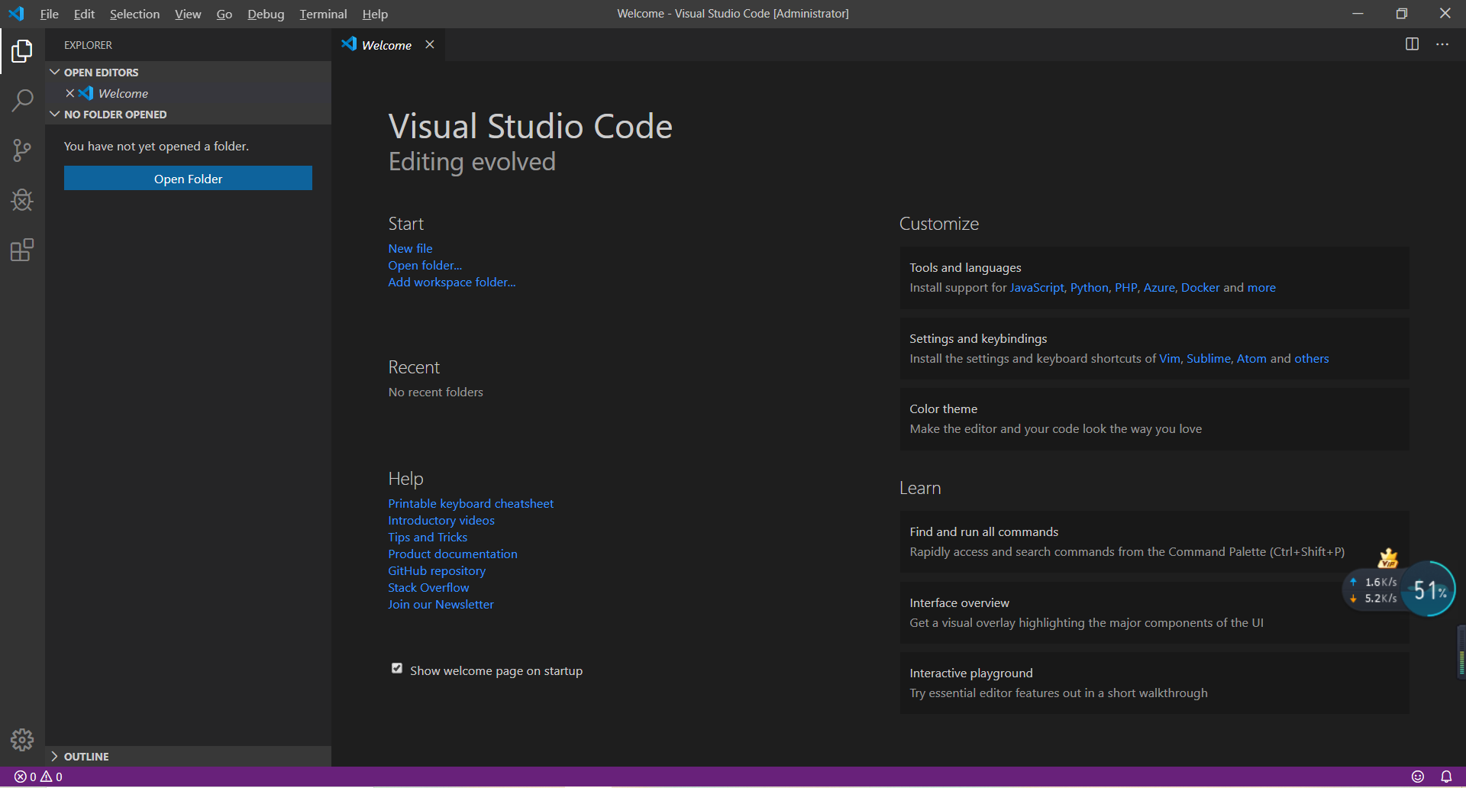Click the Tools and languages card heading
The image size is (1466, 788).
coord(965,267)
